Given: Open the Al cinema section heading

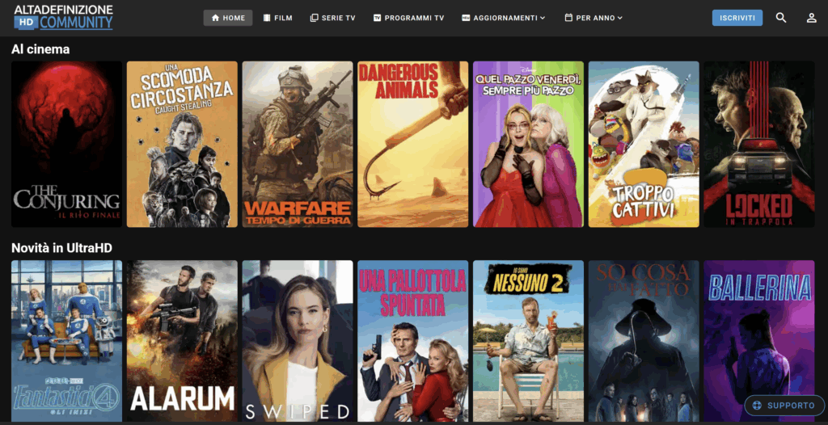Looking at the screenshot, I should (40, 49).
